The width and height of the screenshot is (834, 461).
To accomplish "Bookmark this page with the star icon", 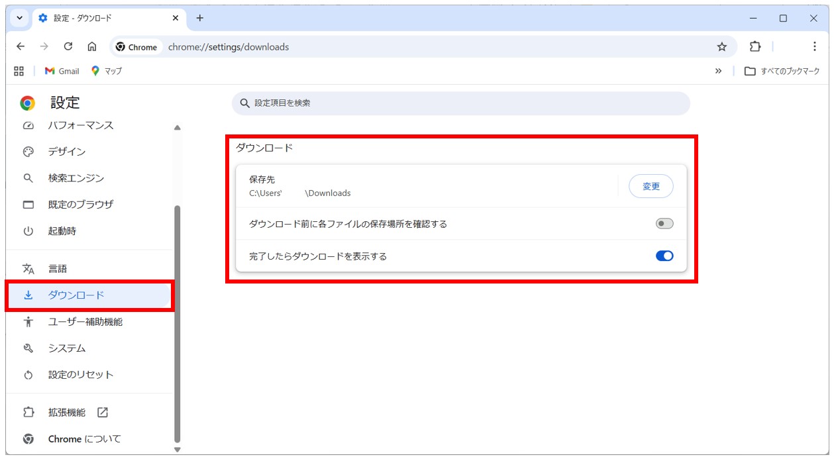I will click(721, 46).
